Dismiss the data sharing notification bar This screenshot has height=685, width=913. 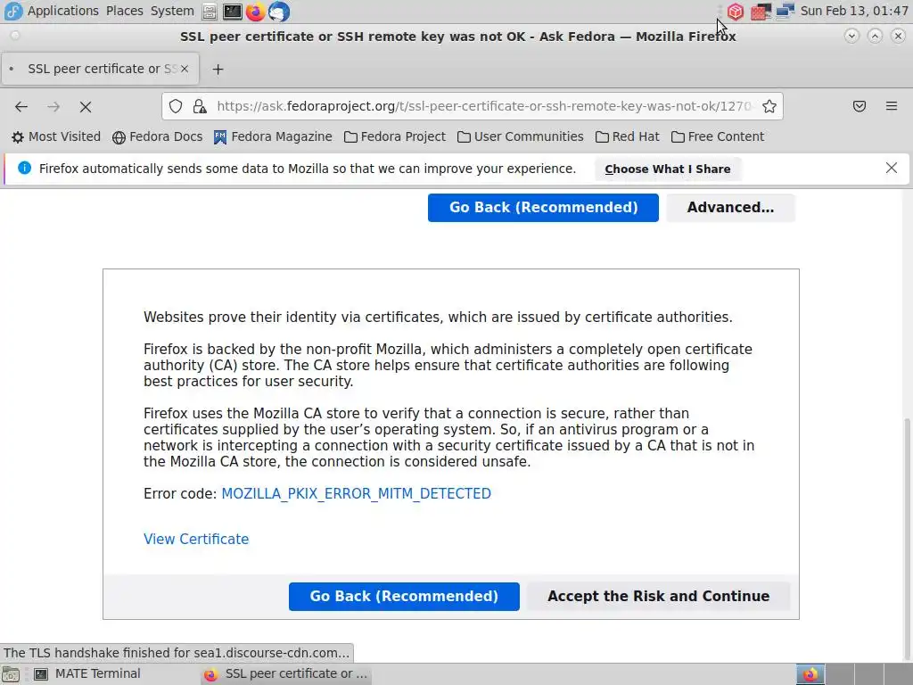(x=892, y=168)
